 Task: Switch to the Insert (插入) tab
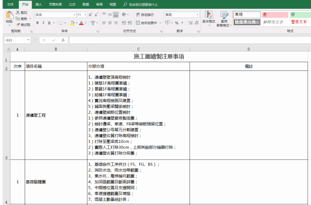pos(39,4)
